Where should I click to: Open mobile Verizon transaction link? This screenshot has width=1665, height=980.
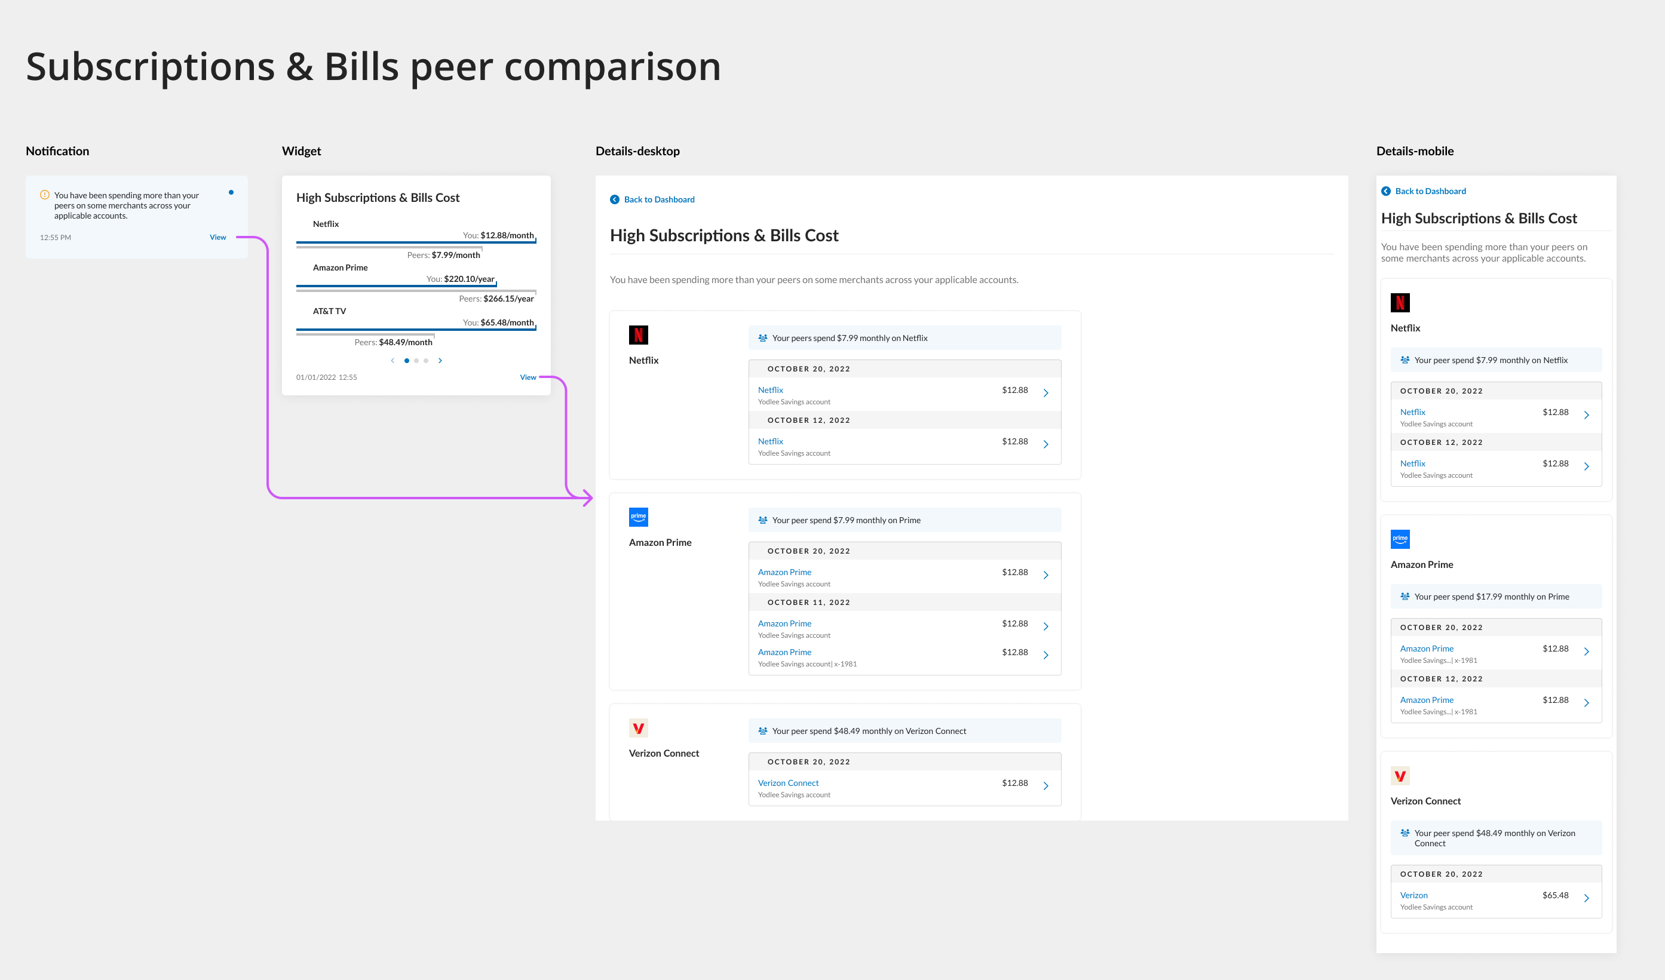click(1414, 895)
